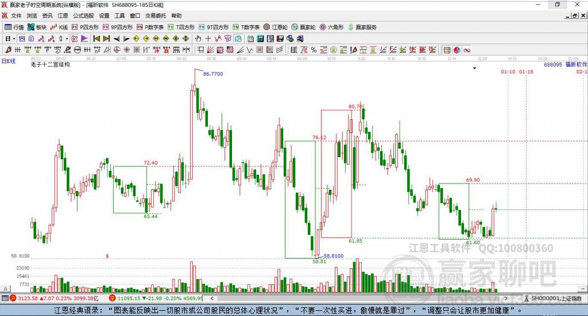The width and height of the screenshot is (588, 316).
Task: Open the 交易委托 menu
Action: (x=156, y=15)
